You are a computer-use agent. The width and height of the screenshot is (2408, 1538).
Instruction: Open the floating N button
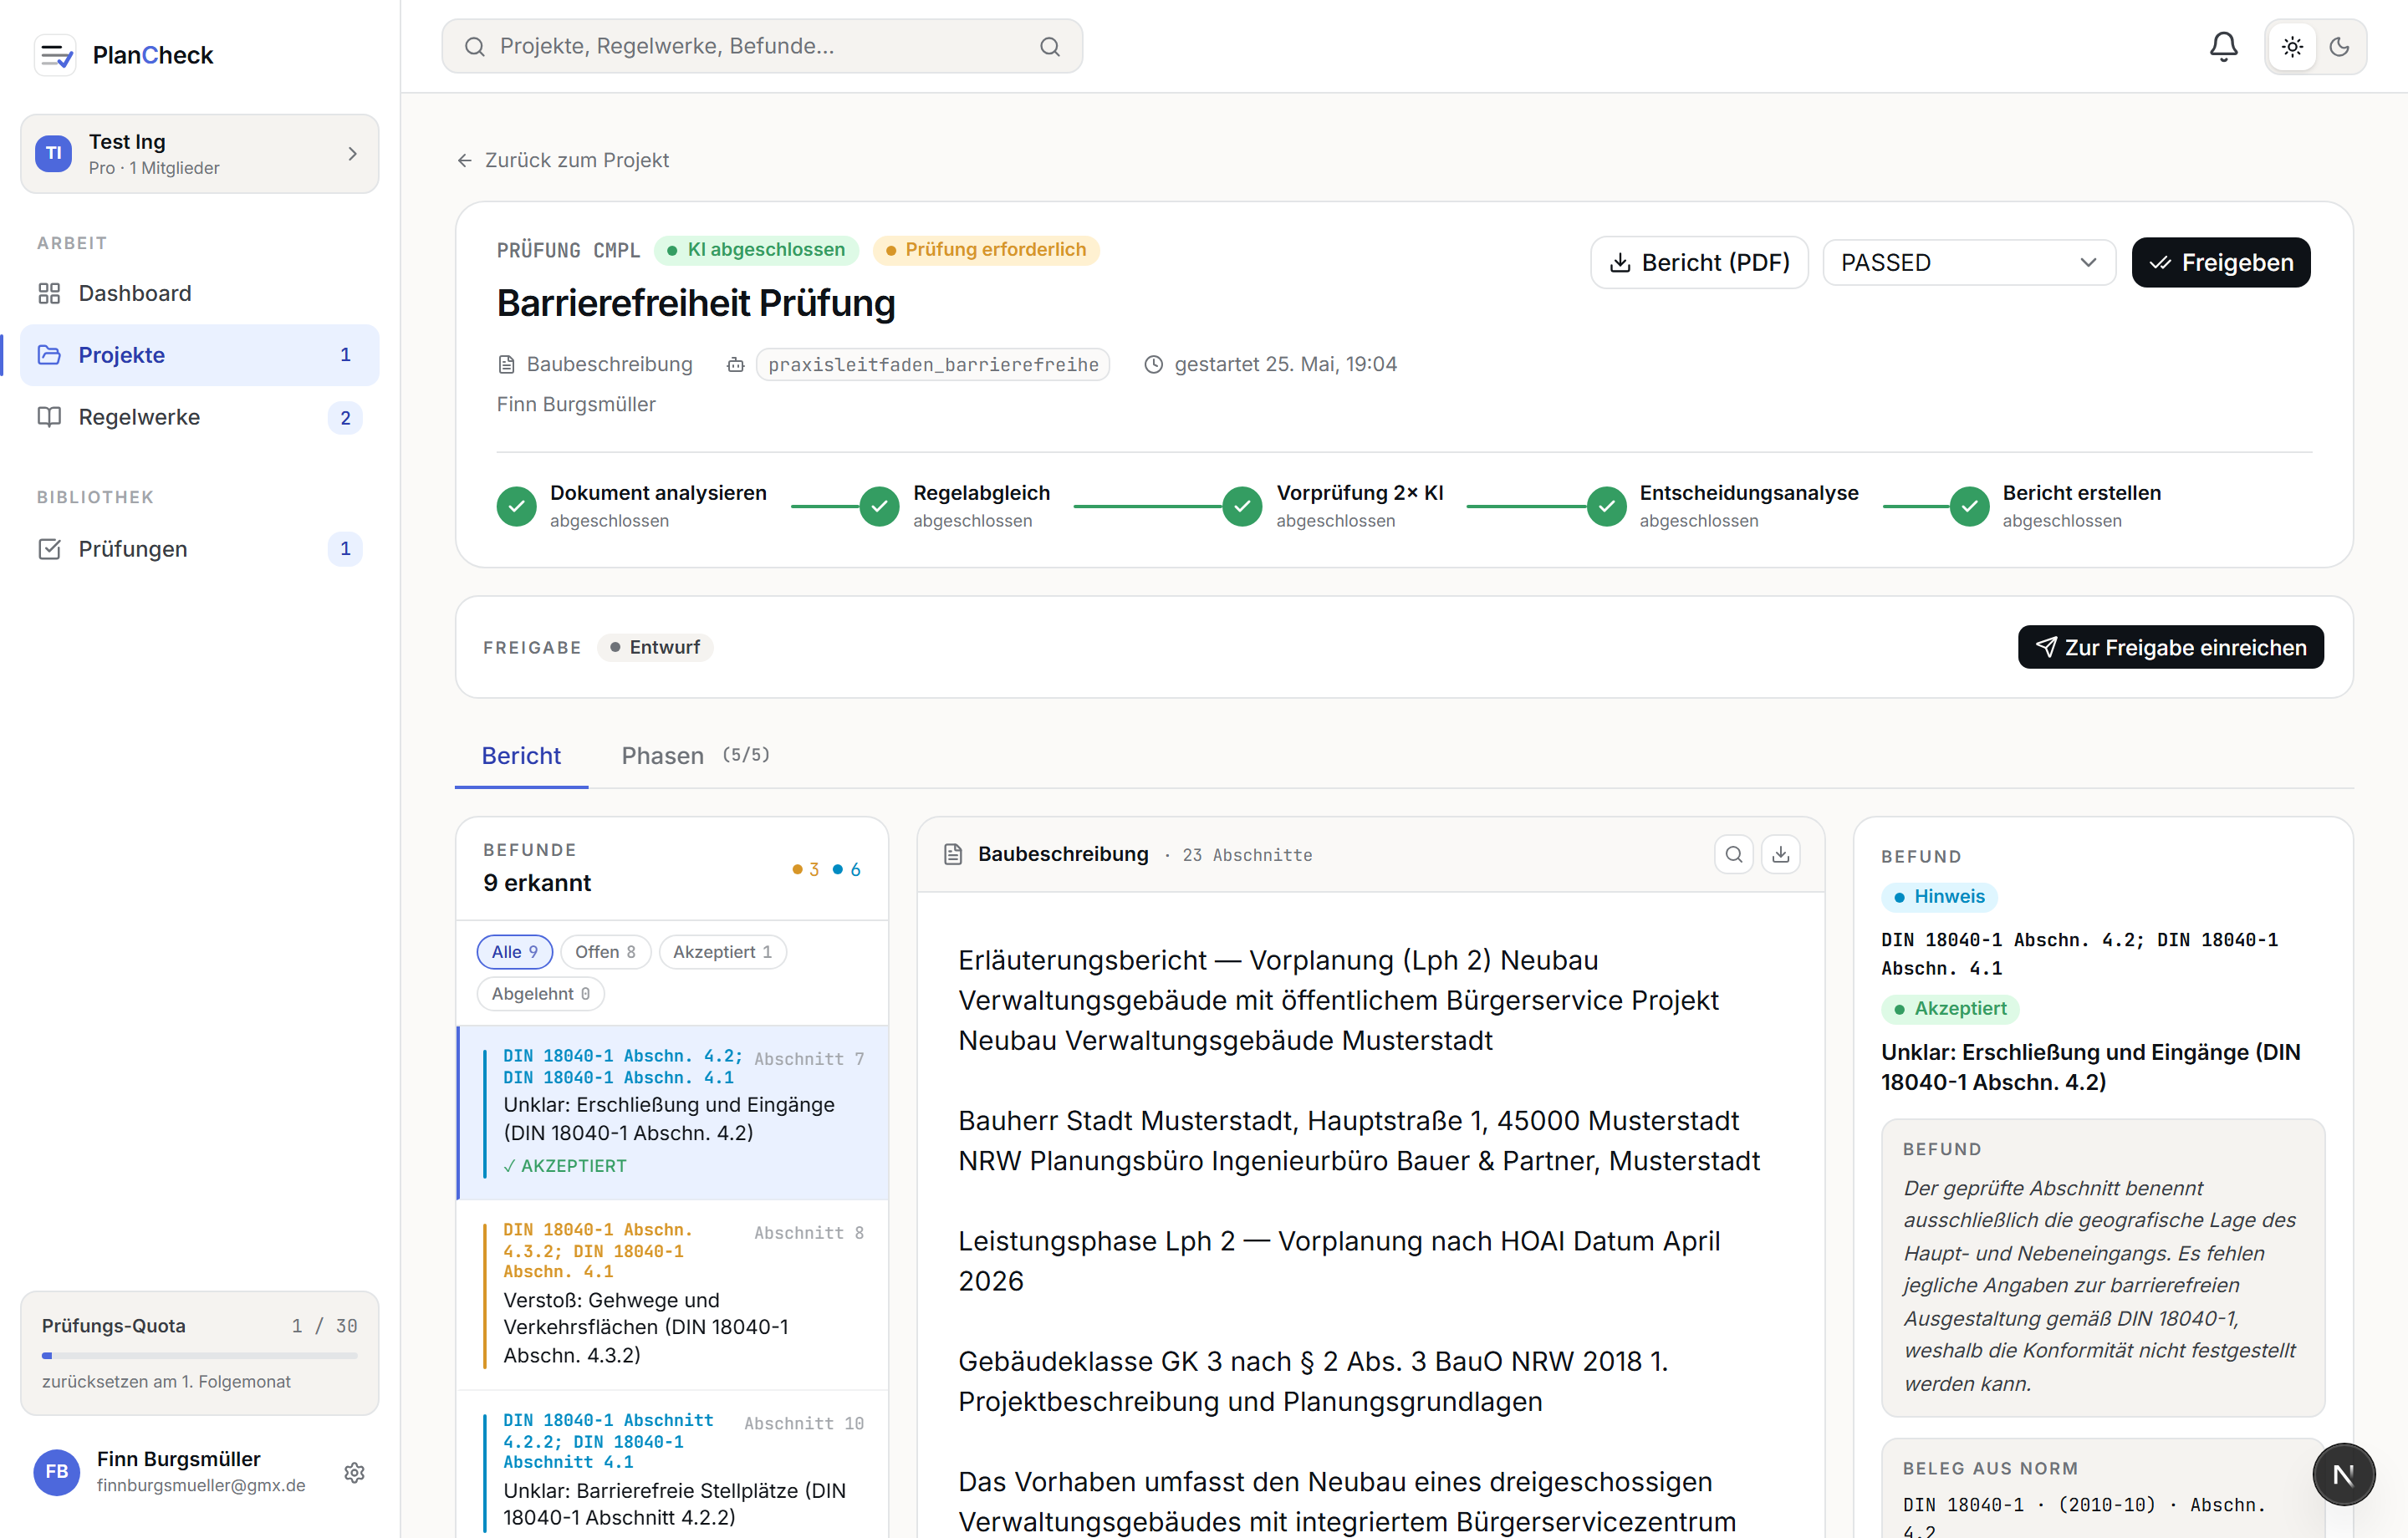2342,1474
